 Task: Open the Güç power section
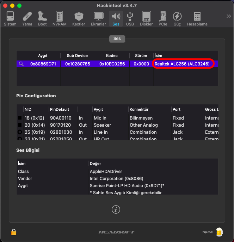(177, 18)
